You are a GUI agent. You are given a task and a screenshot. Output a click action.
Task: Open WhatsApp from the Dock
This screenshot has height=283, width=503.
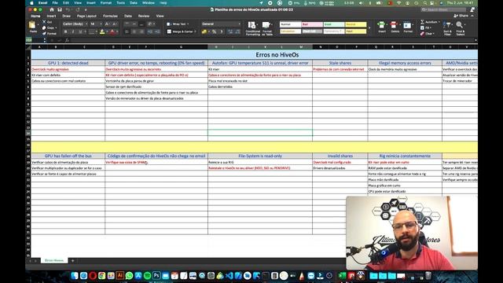tap(129, 275)
